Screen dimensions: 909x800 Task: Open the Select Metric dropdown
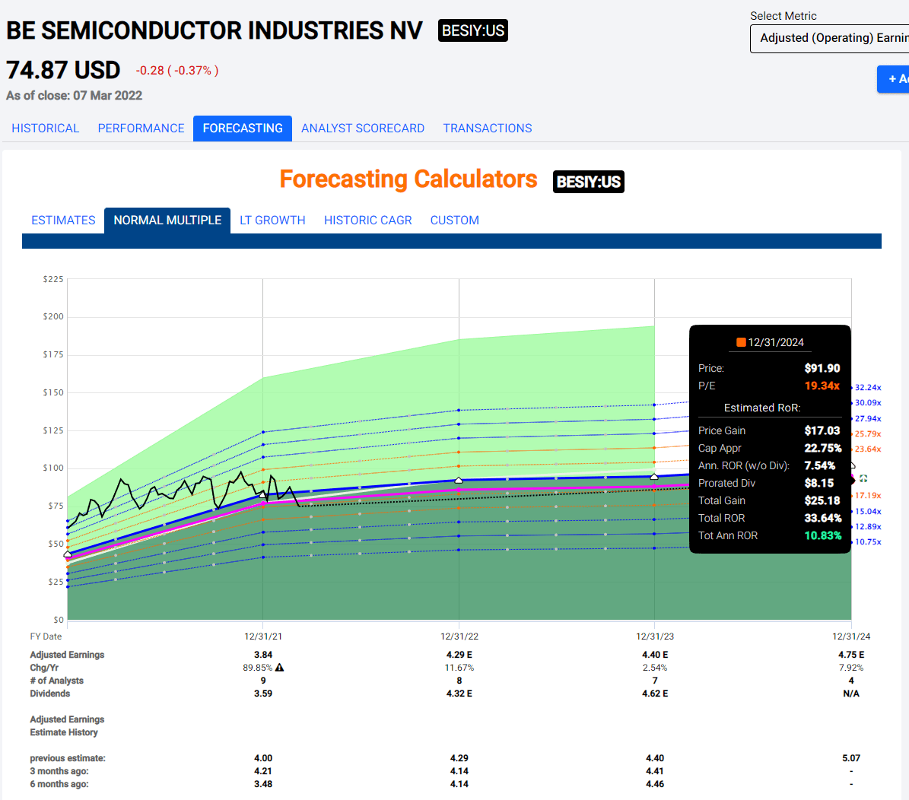[830, 38]
